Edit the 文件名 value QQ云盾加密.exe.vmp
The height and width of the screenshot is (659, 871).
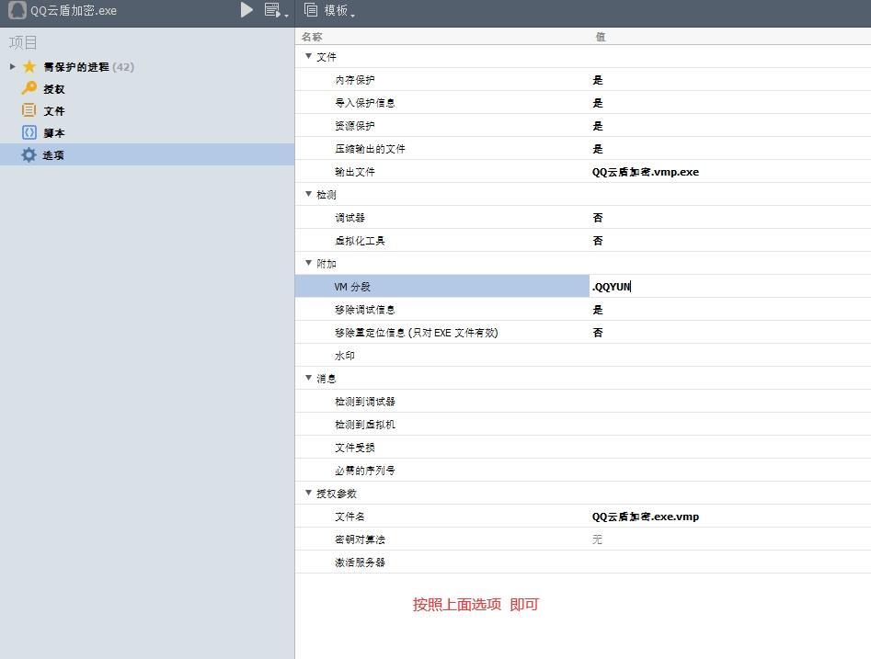(646, 517)
